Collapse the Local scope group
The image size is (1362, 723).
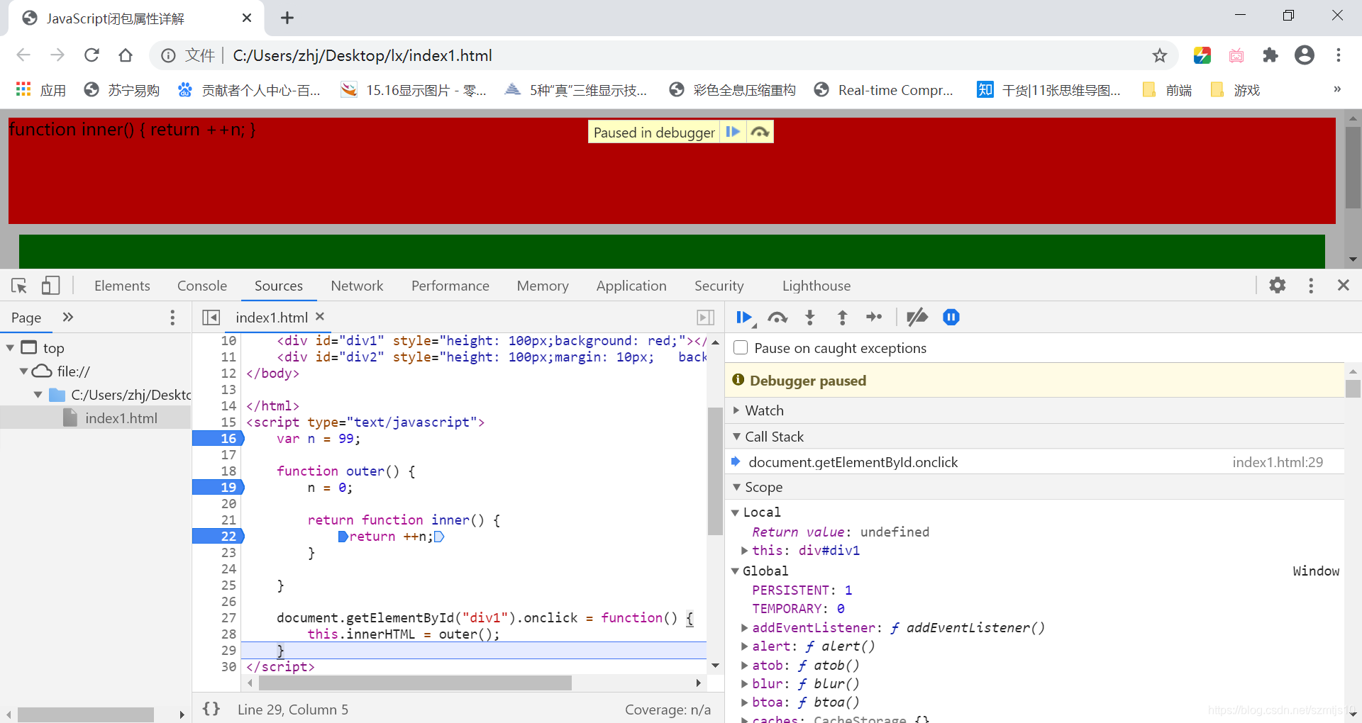735,512
